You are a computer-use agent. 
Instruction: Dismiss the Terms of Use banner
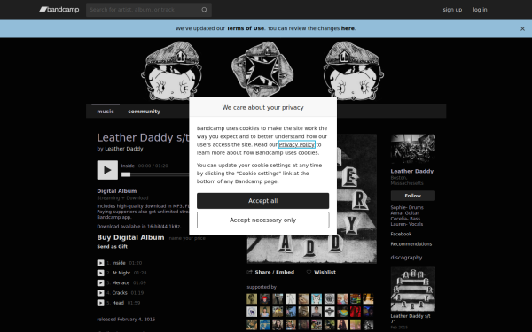522,29
